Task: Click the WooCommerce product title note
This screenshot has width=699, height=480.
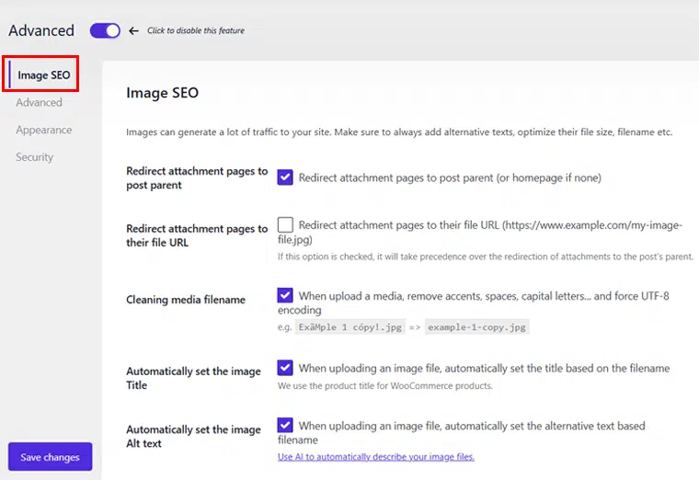Action: tap(385, 386)
